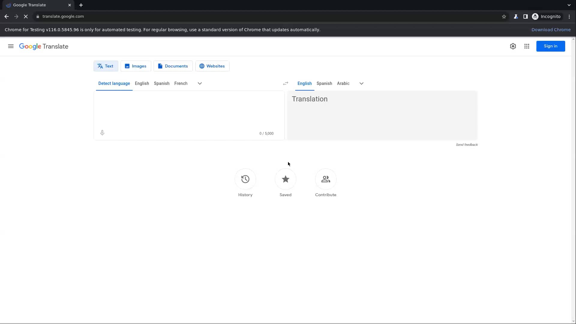Bookmark this page with star

504,16
